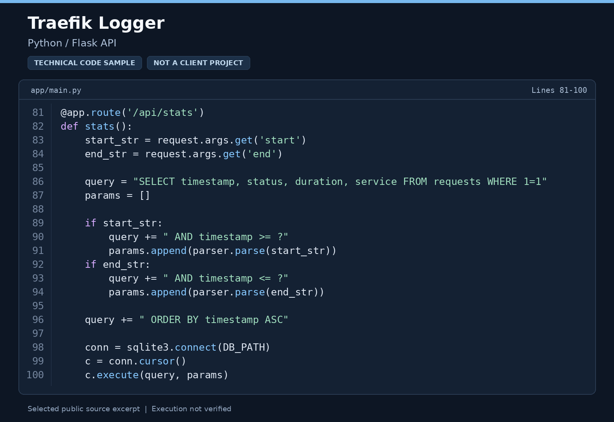Click the Lines 81-100 label
The width and height of the screenshot is (614, 422).
coord(559,90)
